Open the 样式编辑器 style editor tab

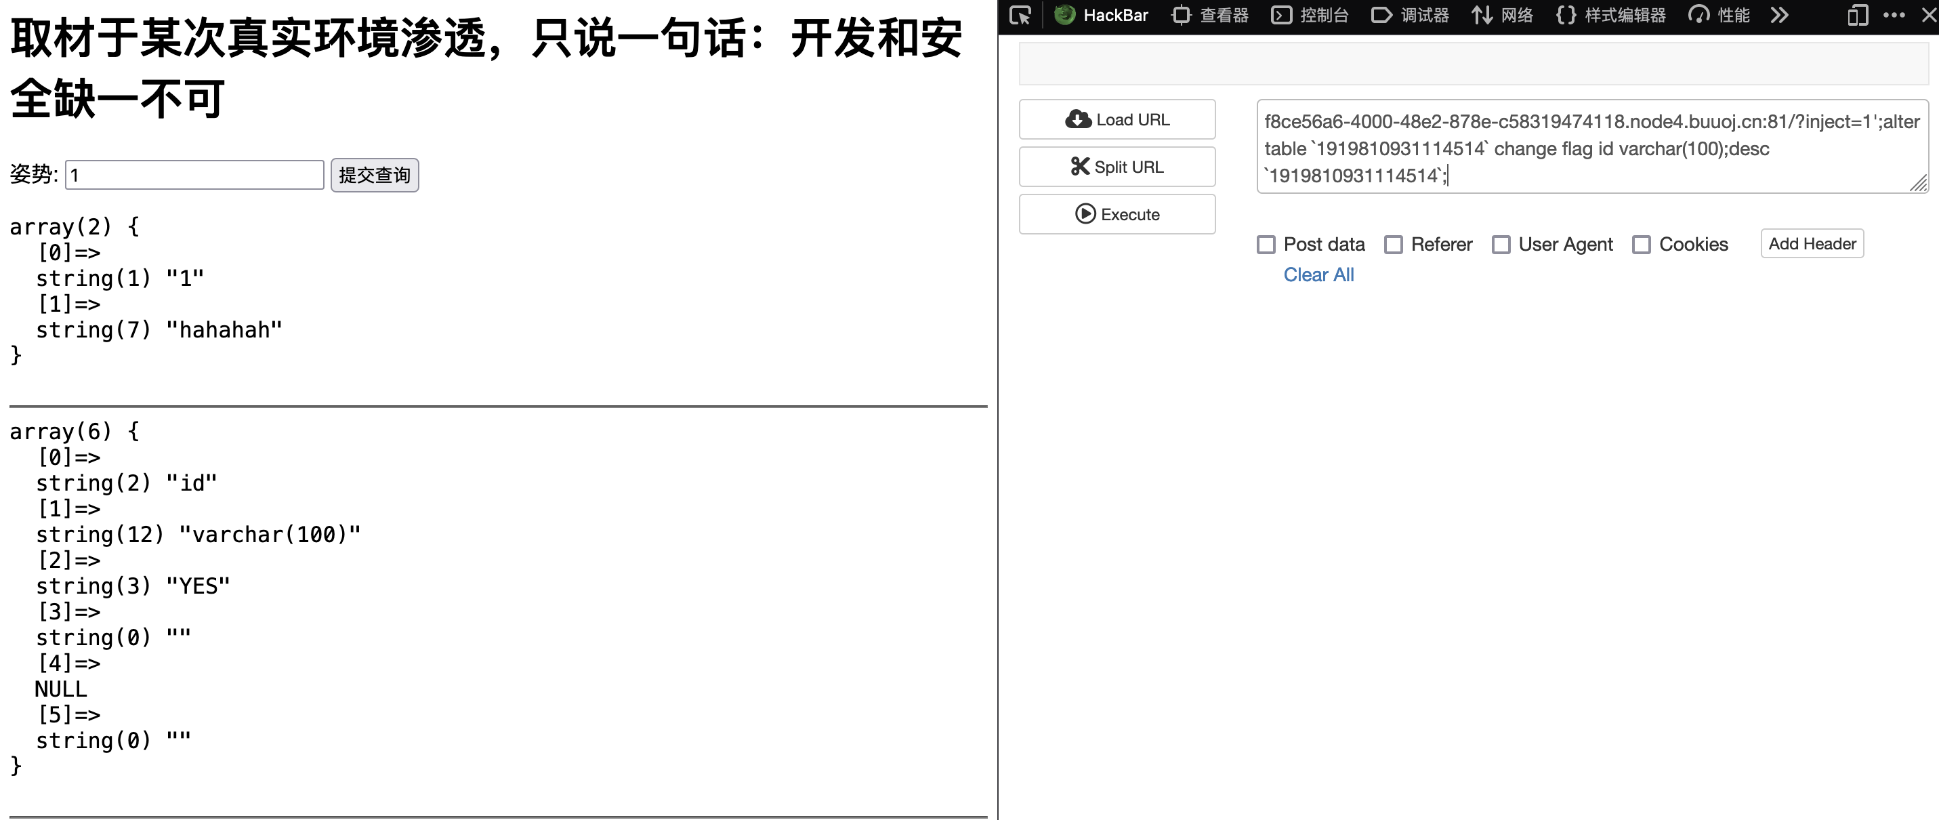click(1611, 15)
